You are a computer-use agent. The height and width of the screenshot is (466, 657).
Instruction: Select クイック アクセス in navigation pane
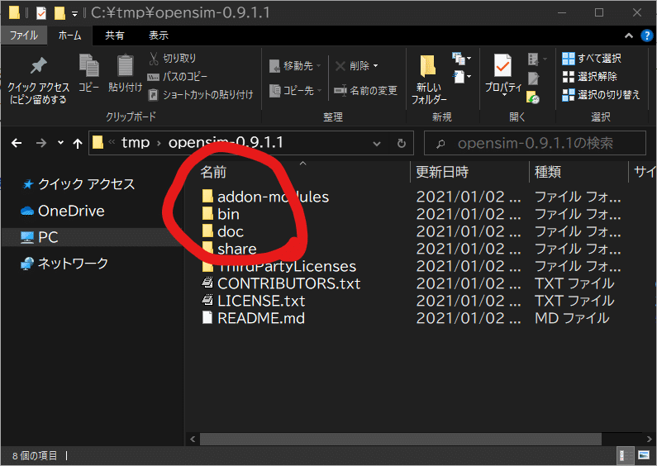click(78, 184)
